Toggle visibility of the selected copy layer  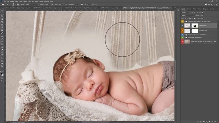[x=182, y=26]
